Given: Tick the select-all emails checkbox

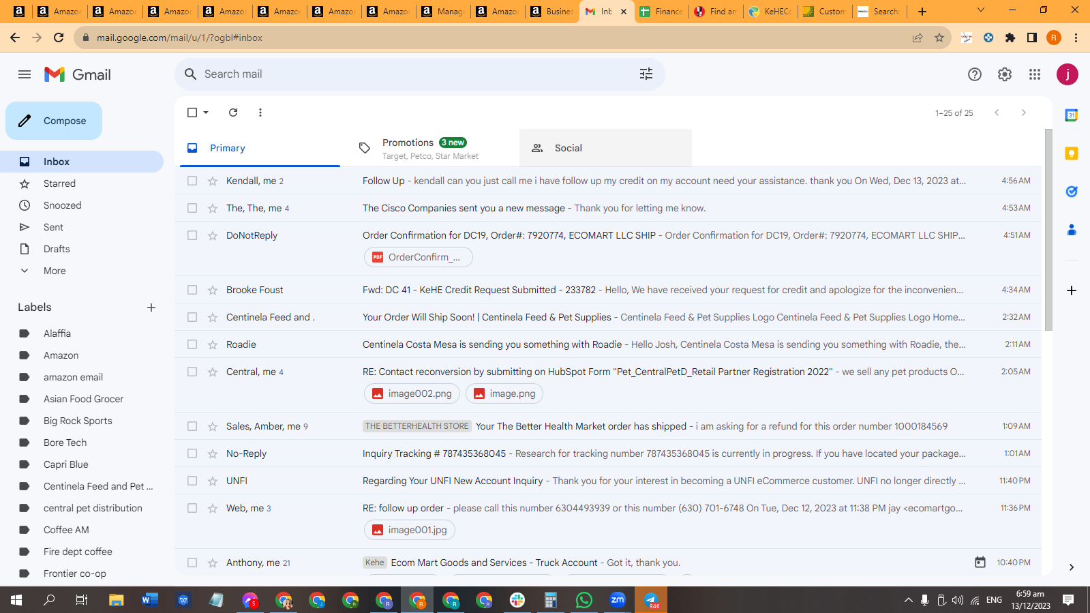Looking at the screenshot, I should (x=192, y=113).
